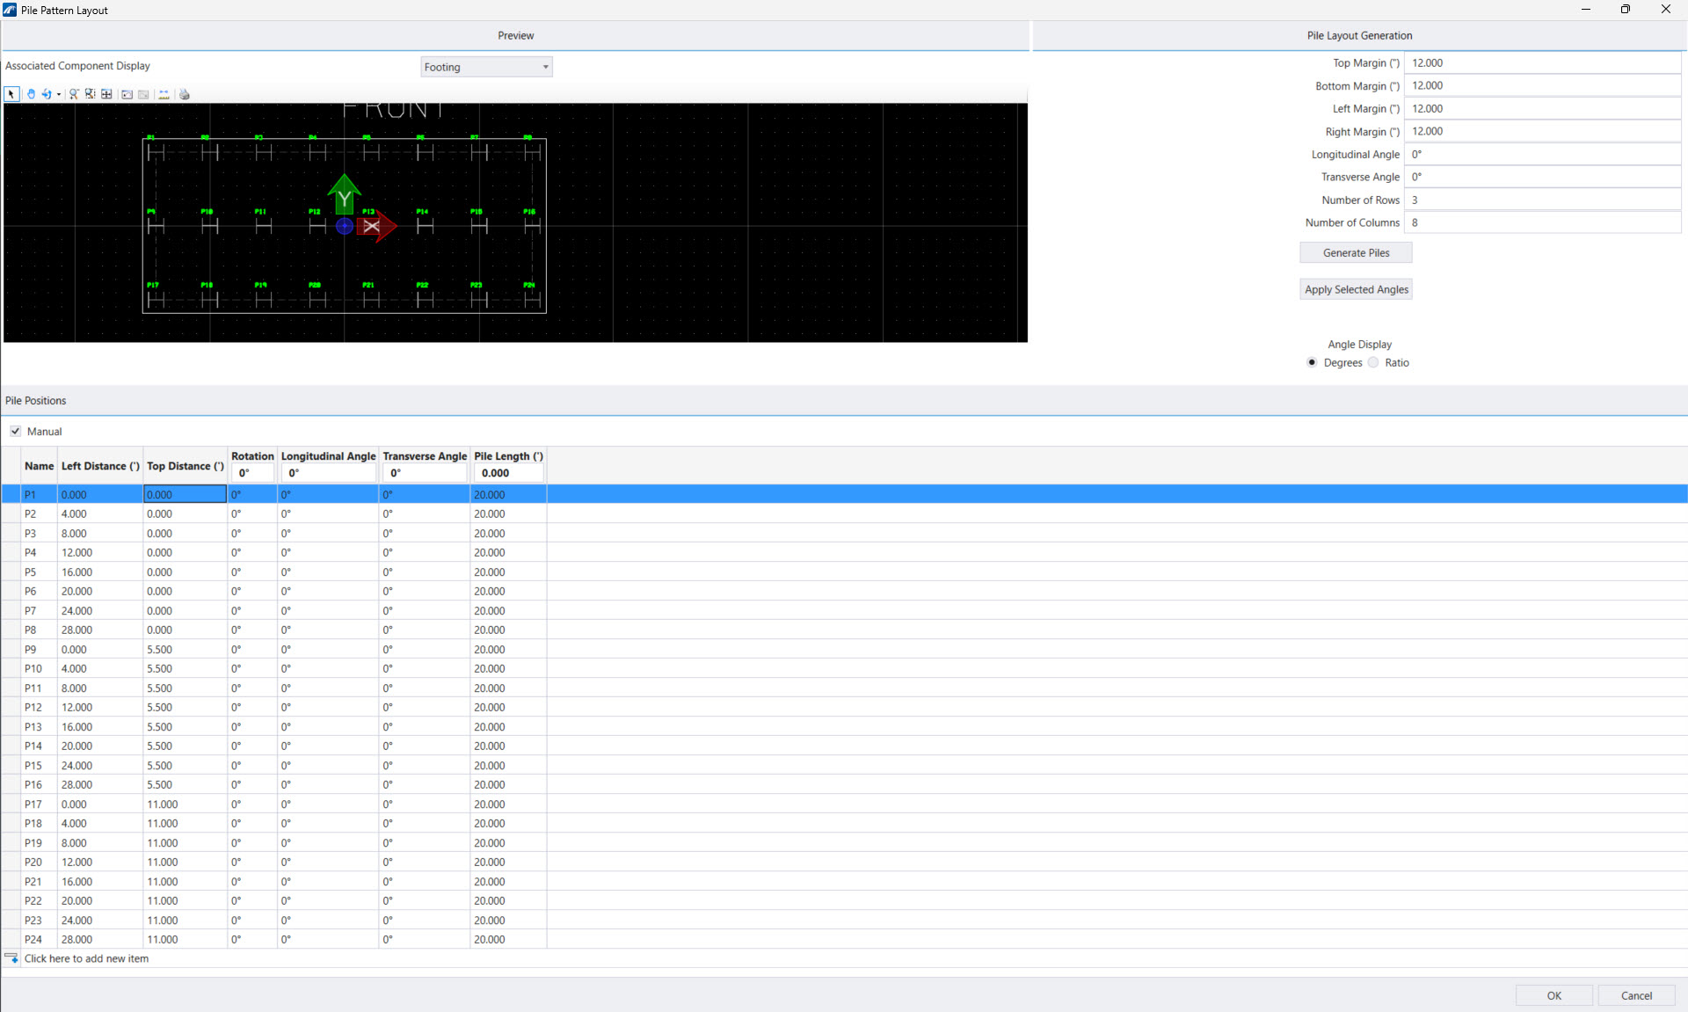Click the previous view icon

pos(127,94)
